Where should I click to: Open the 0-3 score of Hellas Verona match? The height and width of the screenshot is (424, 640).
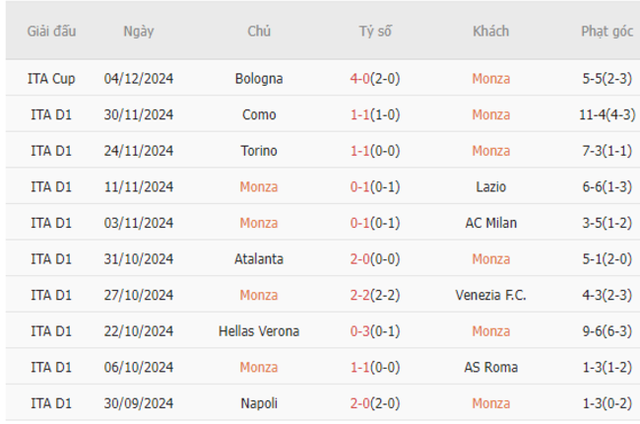click(x=359, y=331)
